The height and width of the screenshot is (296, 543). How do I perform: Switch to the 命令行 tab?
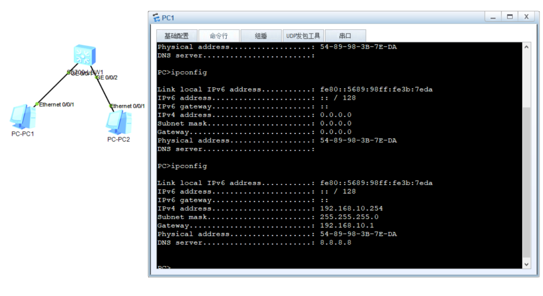218,36
